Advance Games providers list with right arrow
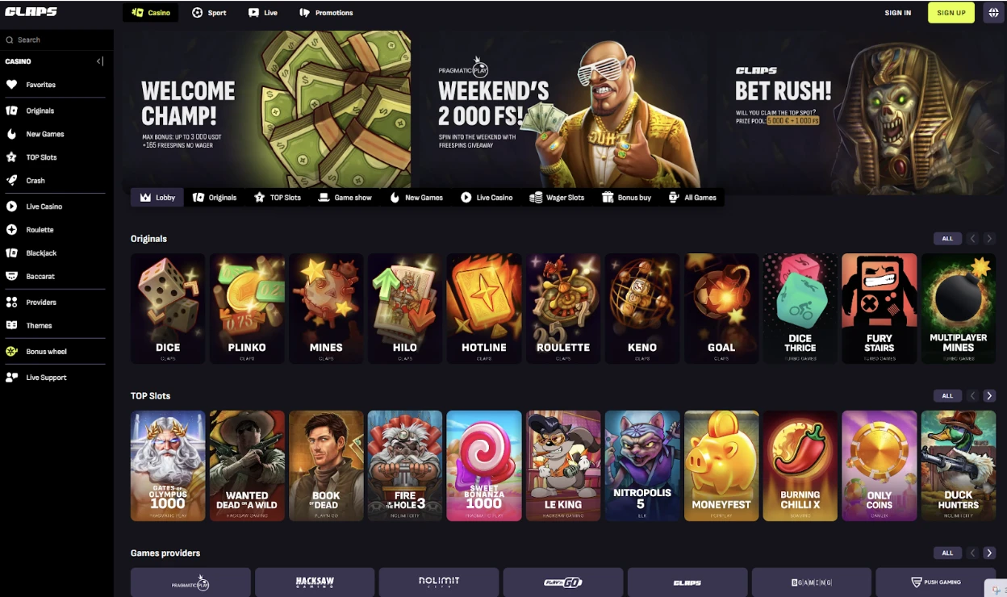This screenshot has width=1007, height=597. click(989, 553)
